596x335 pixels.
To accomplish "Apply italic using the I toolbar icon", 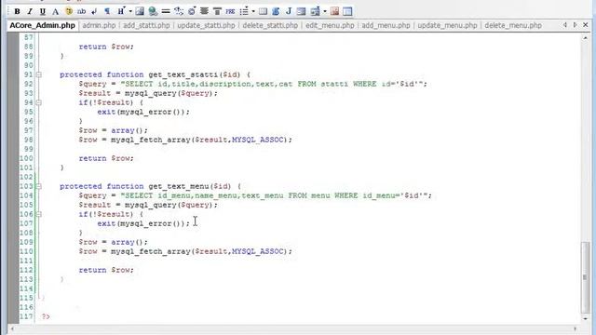I will (x=30, y=11).
